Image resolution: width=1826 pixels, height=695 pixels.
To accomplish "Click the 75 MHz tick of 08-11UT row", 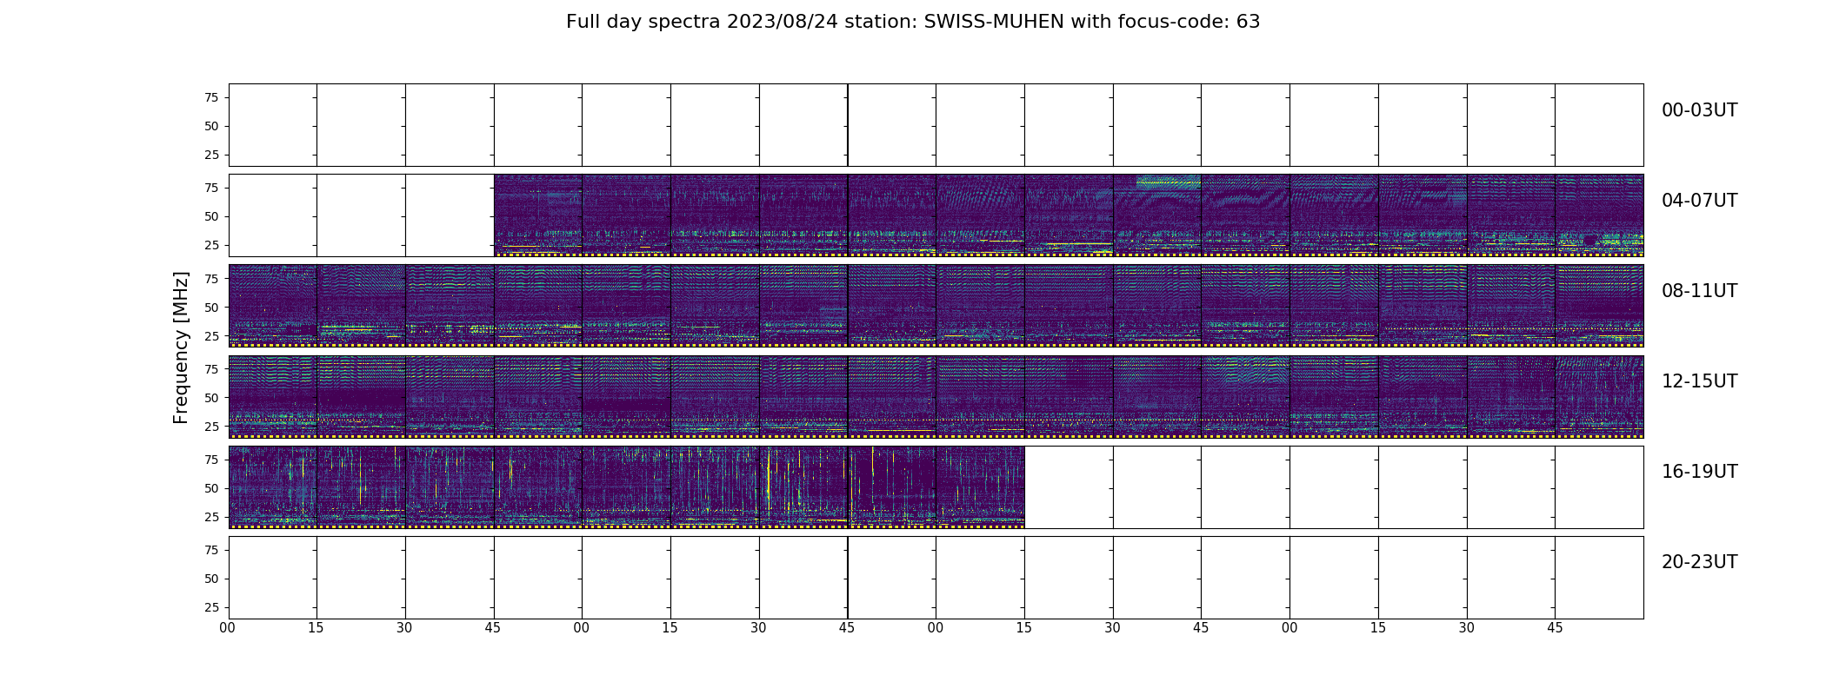I will pyautogui.click(x=211, y=278).
